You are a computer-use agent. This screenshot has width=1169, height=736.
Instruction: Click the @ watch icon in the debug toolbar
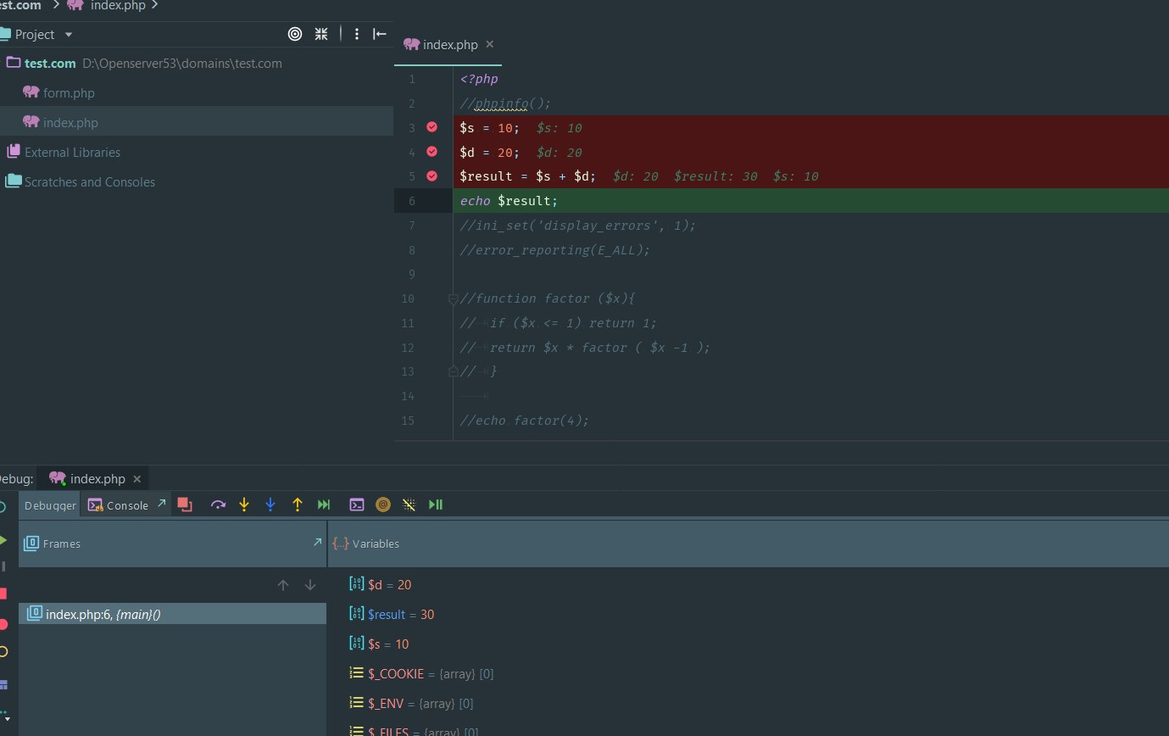(383, 505)
